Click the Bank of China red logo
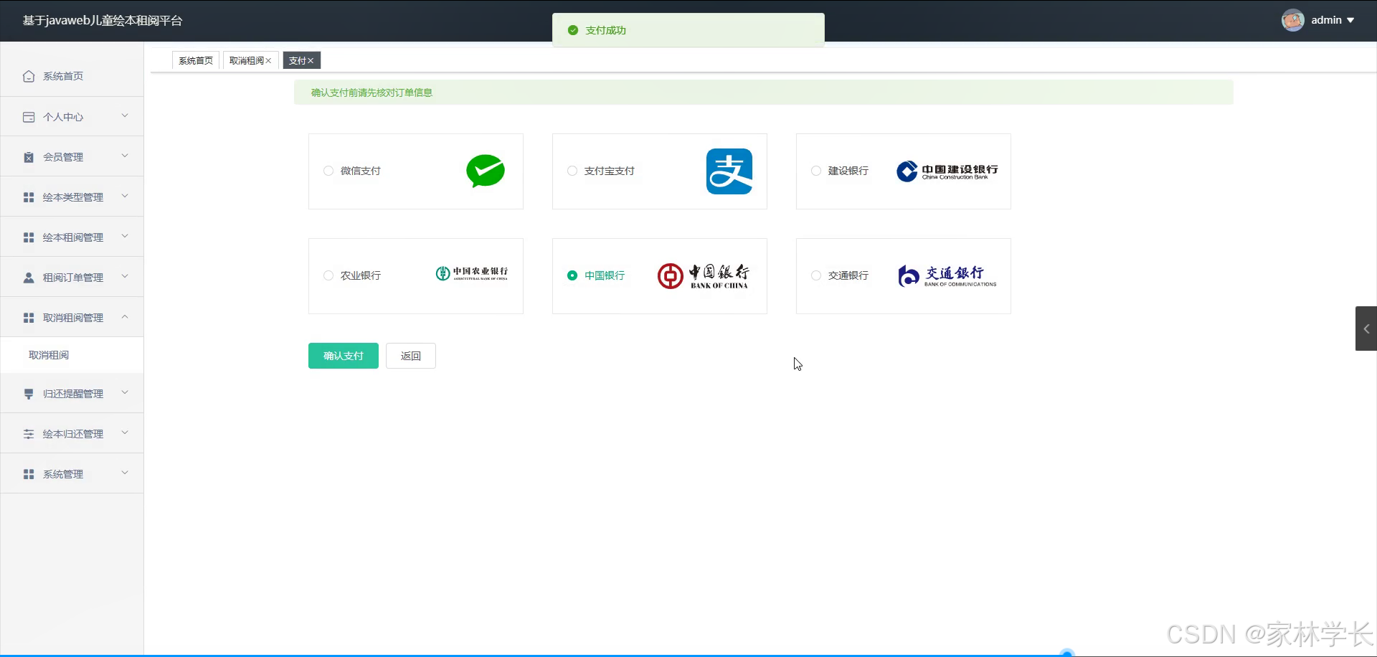 coord(703,275)
